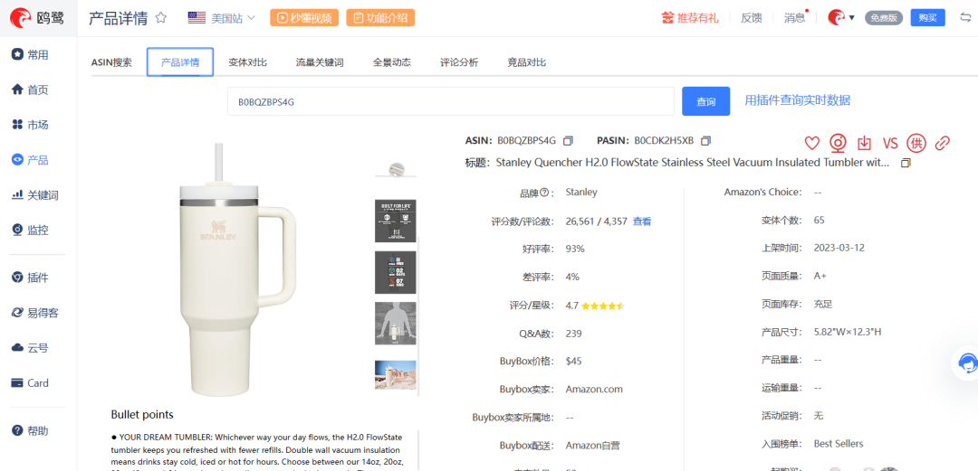Select the three-badges feature thumbnail
Screen dimensions: 978x471
[x=396, y=272]
